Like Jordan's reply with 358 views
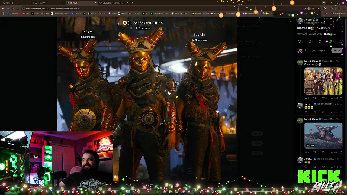Image resolution: width=347 pixels, height=195 pixels. pyautogui.click(x=323, y=167)
